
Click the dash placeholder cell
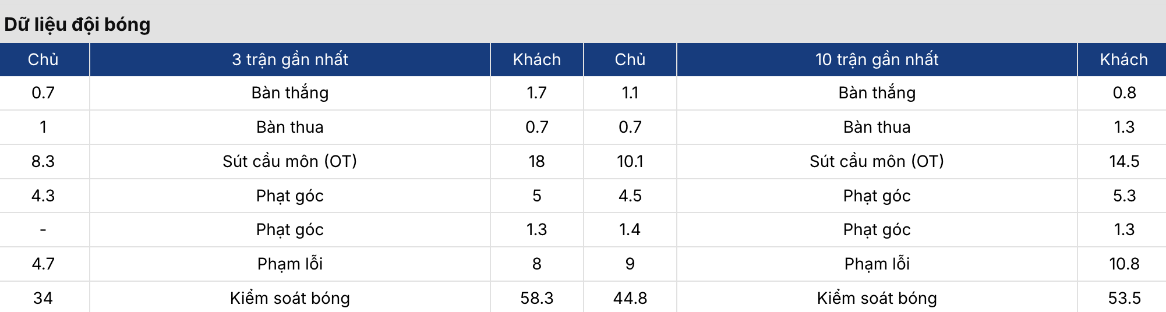[x=43, y=230]
